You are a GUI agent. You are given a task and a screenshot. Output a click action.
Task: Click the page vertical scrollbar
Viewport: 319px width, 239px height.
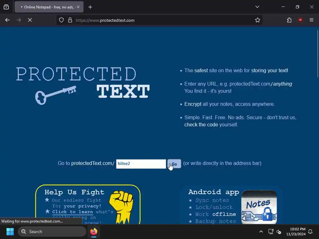click(317, 54)
